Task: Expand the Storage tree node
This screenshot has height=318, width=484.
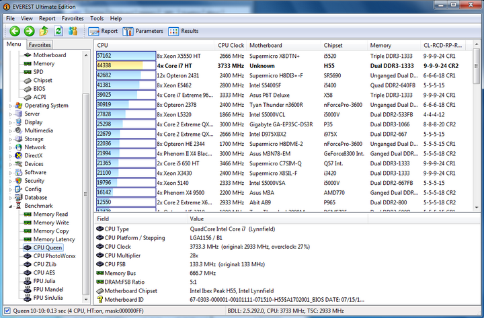Action: pos(10,139)
